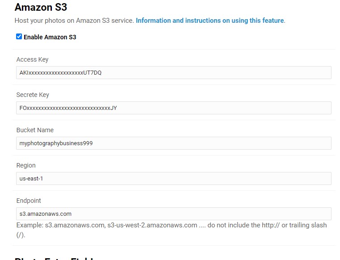Place cursor after the FOxxx secret key value

pyautogui.click(x=117, y=108)
